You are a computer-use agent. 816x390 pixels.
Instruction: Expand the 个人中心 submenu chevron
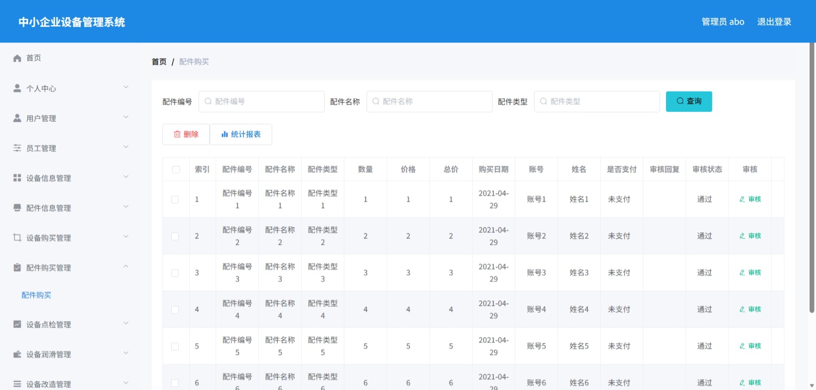pyautogui.click(x=126, y=87)
